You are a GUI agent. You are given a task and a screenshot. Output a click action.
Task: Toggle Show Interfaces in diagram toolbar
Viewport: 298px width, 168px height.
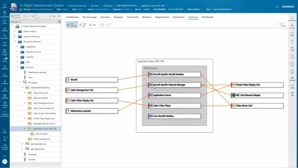pos(72,24)
